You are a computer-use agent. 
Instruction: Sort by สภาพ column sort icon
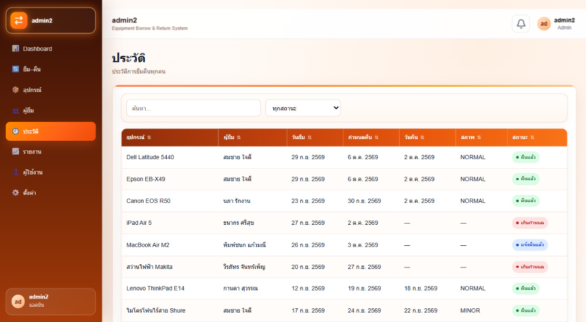pyautogui.click(x=479, y=137)
